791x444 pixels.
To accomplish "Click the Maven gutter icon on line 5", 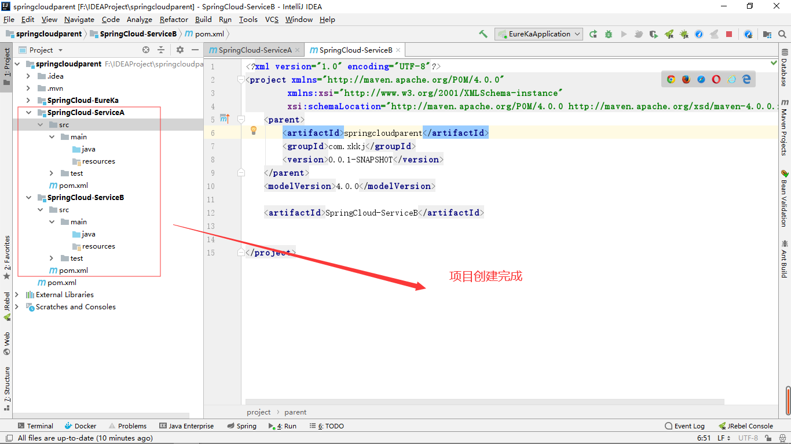I will 225,119.
